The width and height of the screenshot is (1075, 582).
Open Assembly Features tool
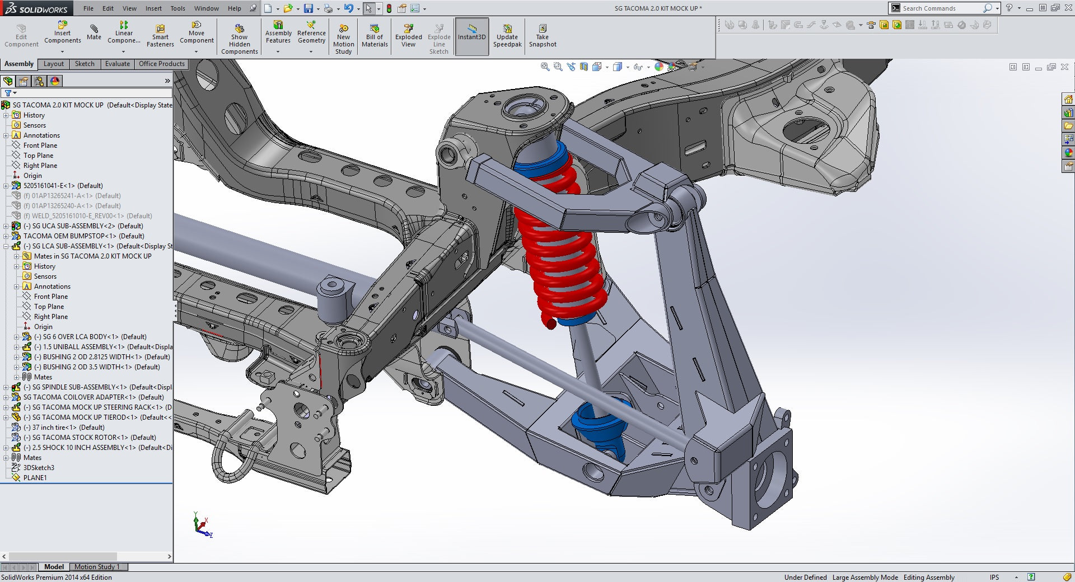coord(278,32)
